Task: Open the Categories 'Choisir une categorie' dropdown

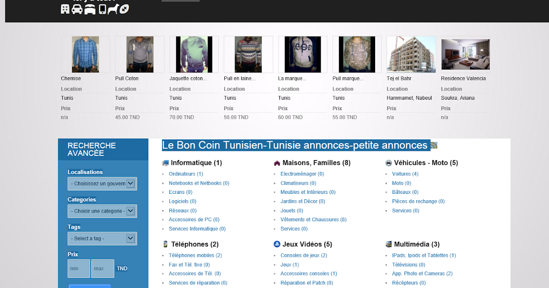Action: pyautogui.click(x=102, y=211)
